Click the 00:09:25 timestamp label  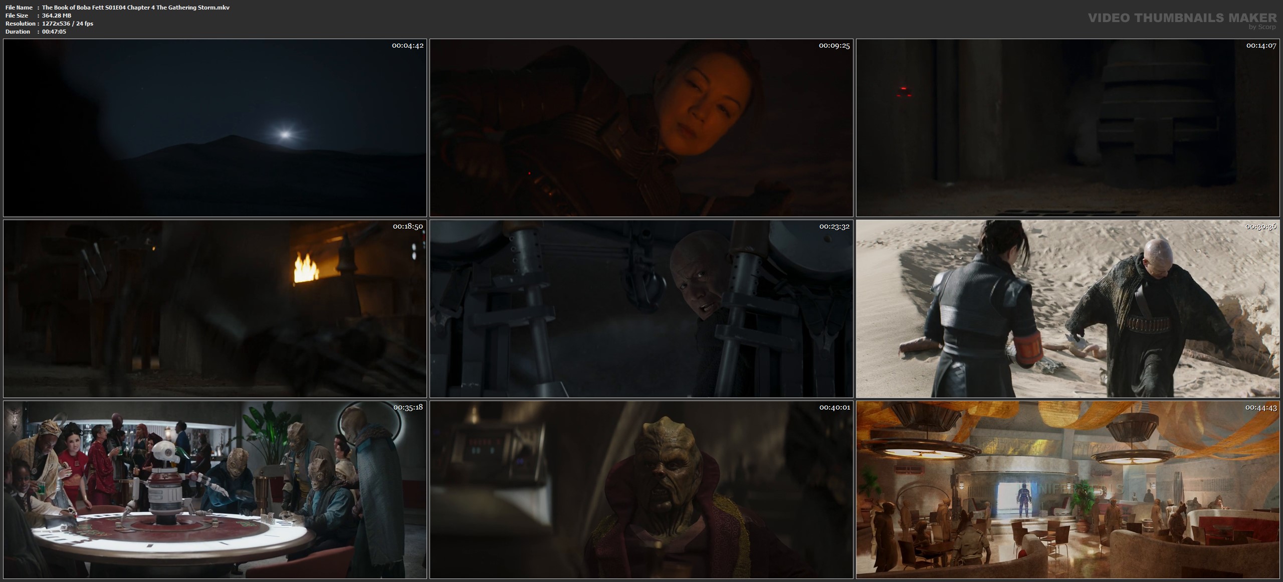point(834,46)
